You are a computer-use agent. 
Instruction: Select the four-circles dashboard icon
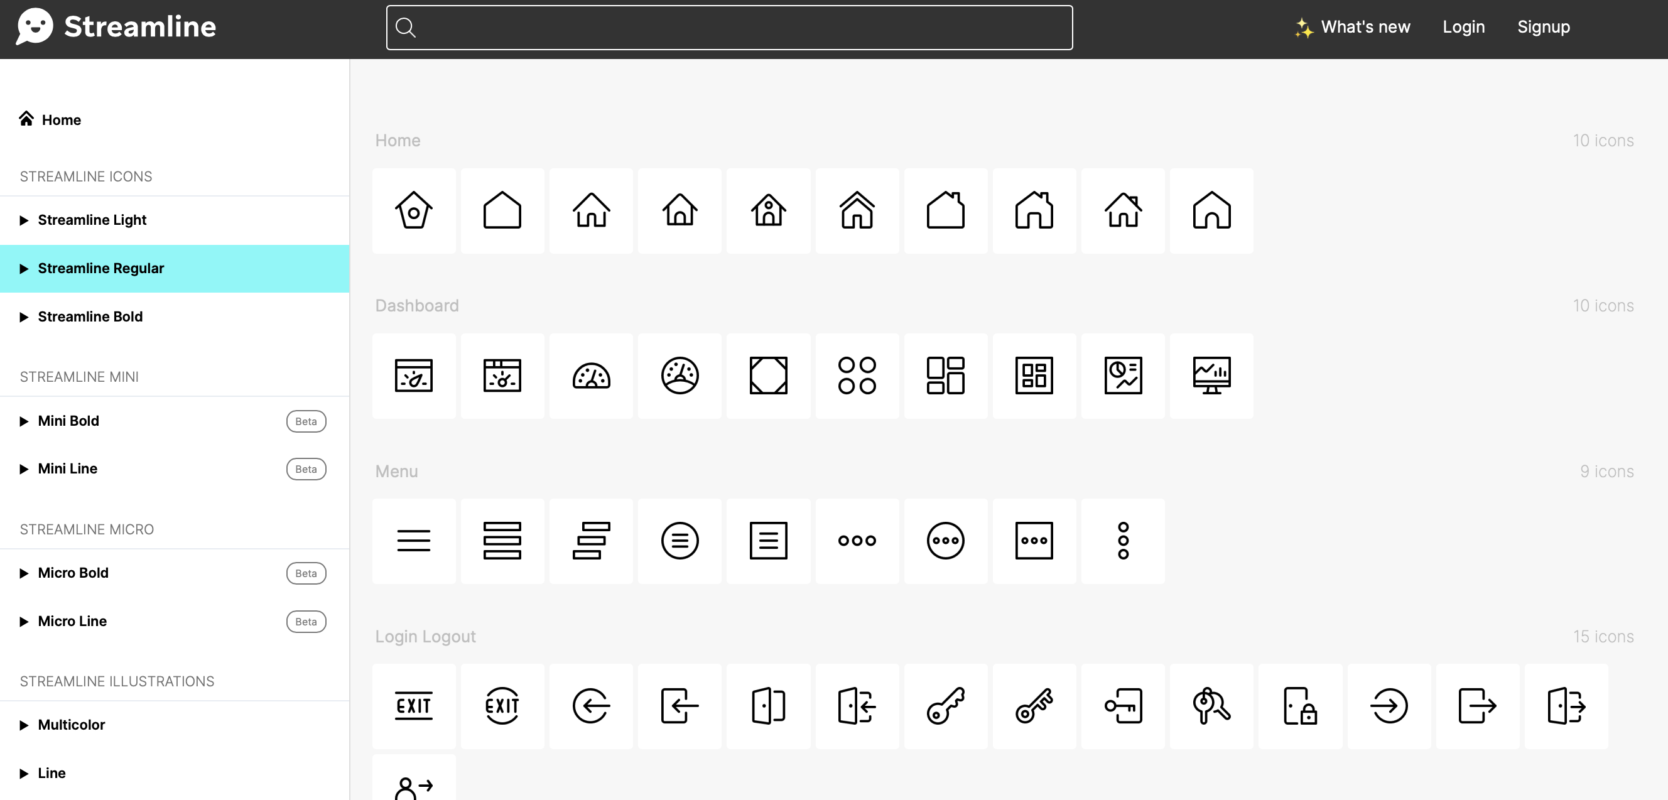(x=857, y=376)
